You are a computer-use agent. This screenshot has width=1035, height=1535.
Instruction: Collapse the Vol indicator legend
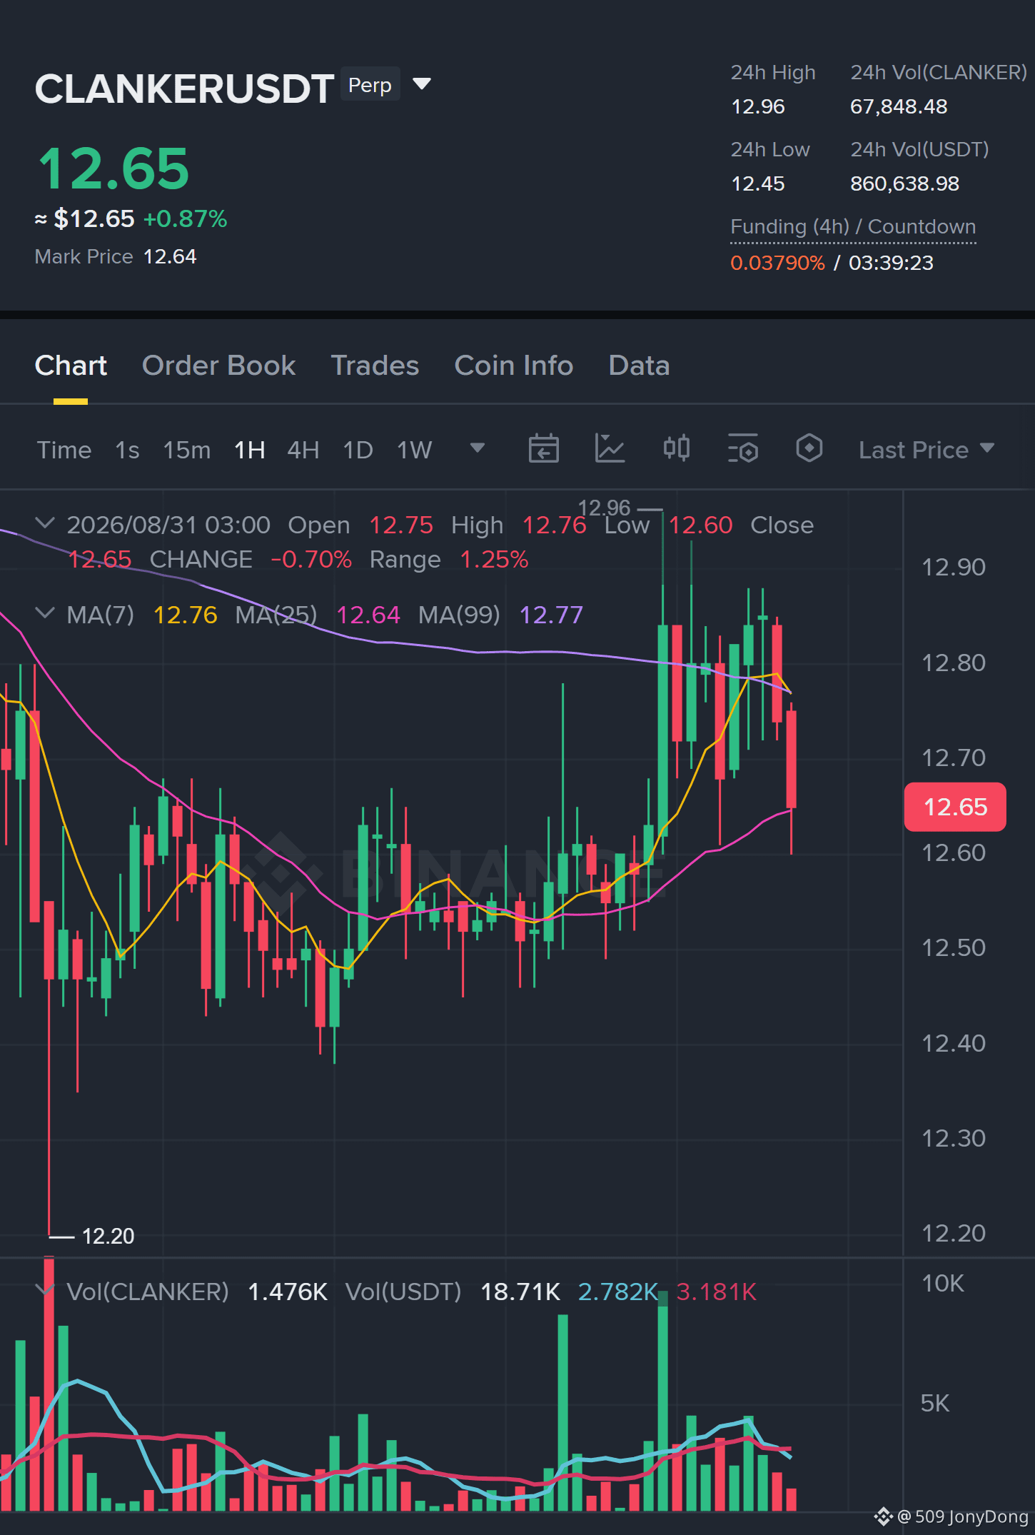(x=44, y=1290)
